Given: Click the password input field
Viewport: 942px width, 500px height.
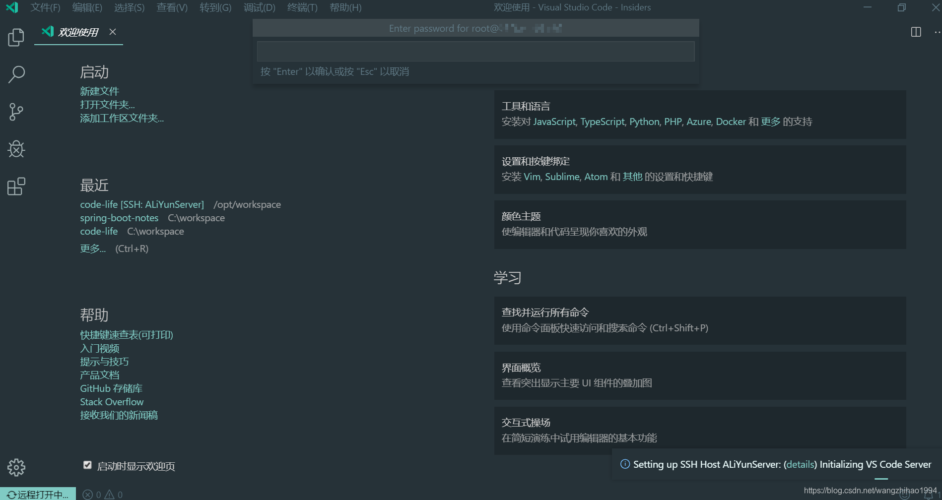Looking at the screenshot, I should (x=475, y=51).
